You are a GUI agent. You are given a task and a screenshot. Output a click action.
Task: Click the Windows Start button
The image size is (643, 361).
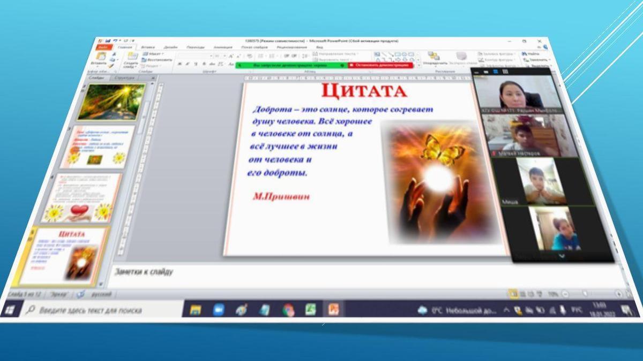click(11, 309)
